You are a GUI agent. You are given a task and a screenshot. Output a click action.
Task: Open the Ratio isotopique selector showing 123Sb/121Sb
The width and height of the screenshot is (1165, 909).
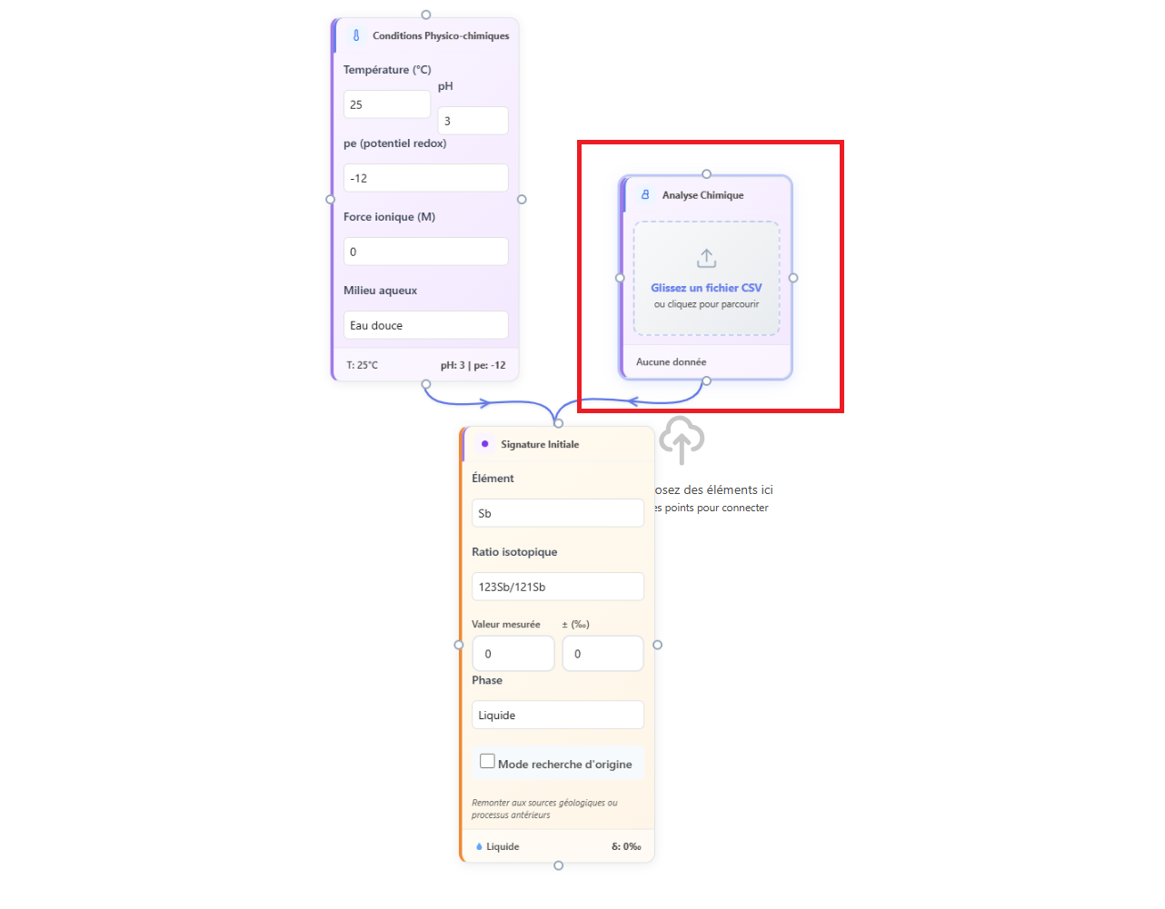coord(557,586)
